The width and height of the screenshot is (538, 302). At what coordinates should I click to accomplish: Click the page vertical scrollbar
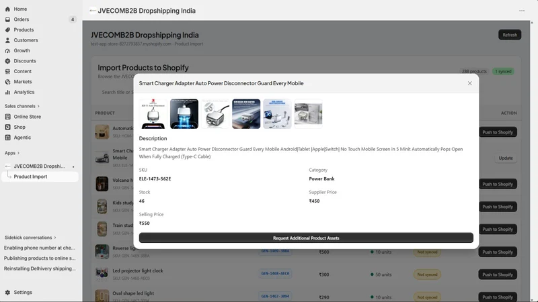tap(532, 161)
